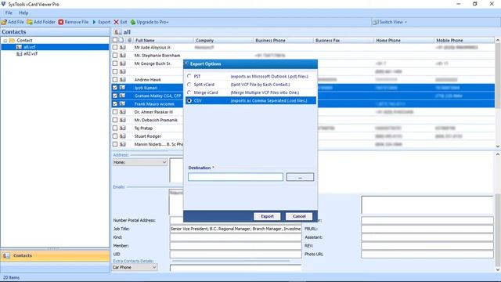The width and height of the screenshot is (501, 282).
Task: Click details pane scrollbar down arrow
Action: pos(498,269)
